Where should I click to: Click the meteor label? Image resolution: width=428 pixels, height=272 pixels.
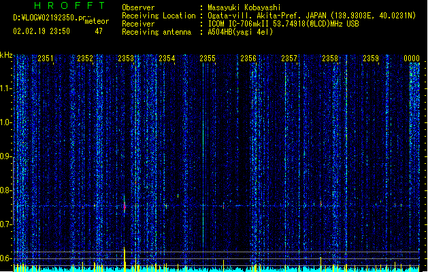[x=97, y=21]
